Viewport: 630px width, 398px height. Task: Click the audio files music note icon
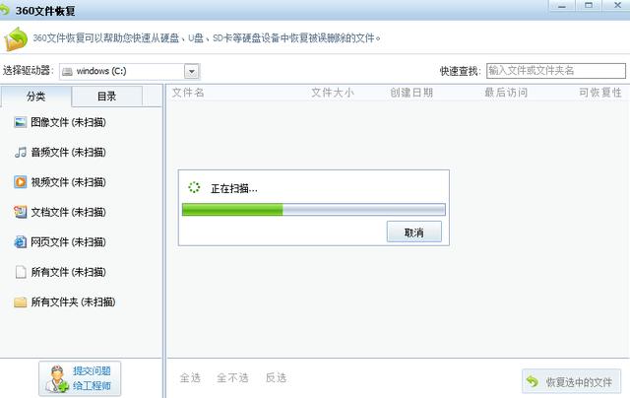tap(20, 153)
